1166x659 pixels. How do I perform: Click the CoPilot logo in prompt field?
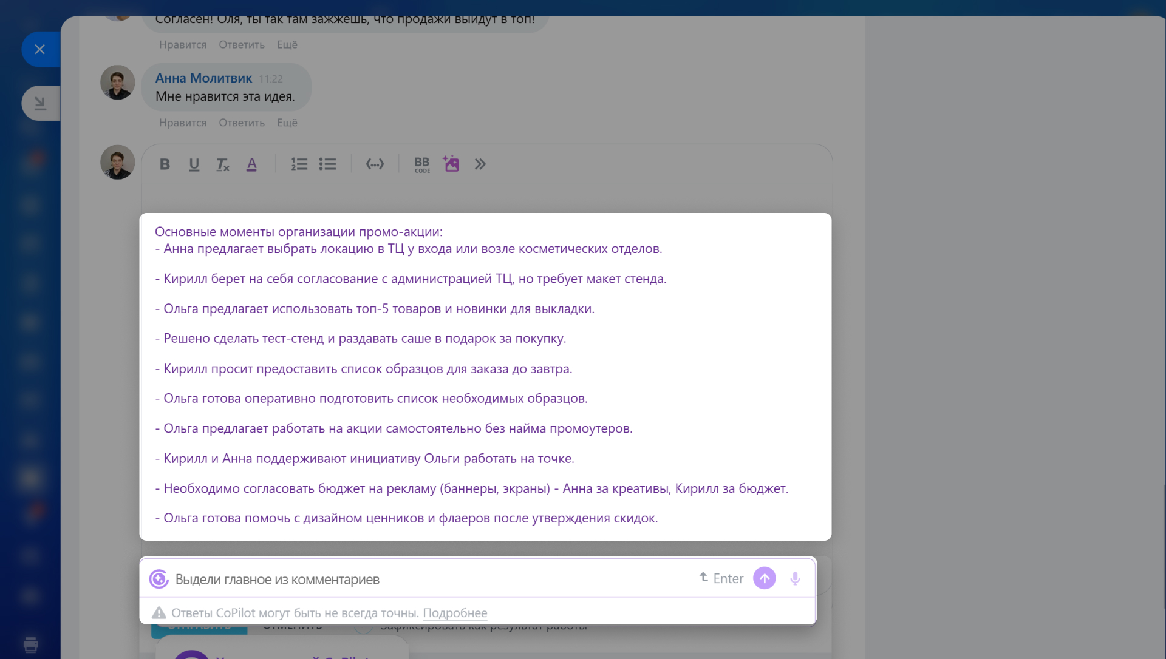pyautogui.click(x=159, y=579)
